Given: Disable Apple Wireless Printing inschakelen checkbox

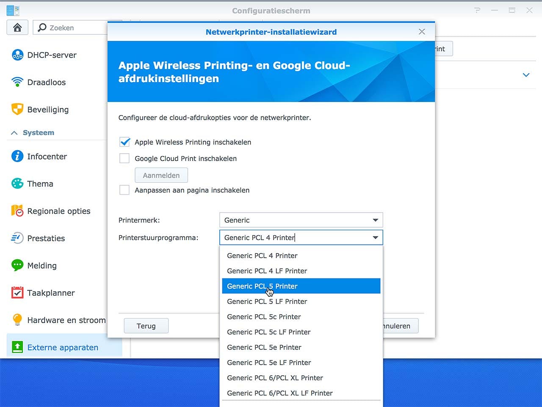Looking at the screenshot, I should [x=124, y=142].
